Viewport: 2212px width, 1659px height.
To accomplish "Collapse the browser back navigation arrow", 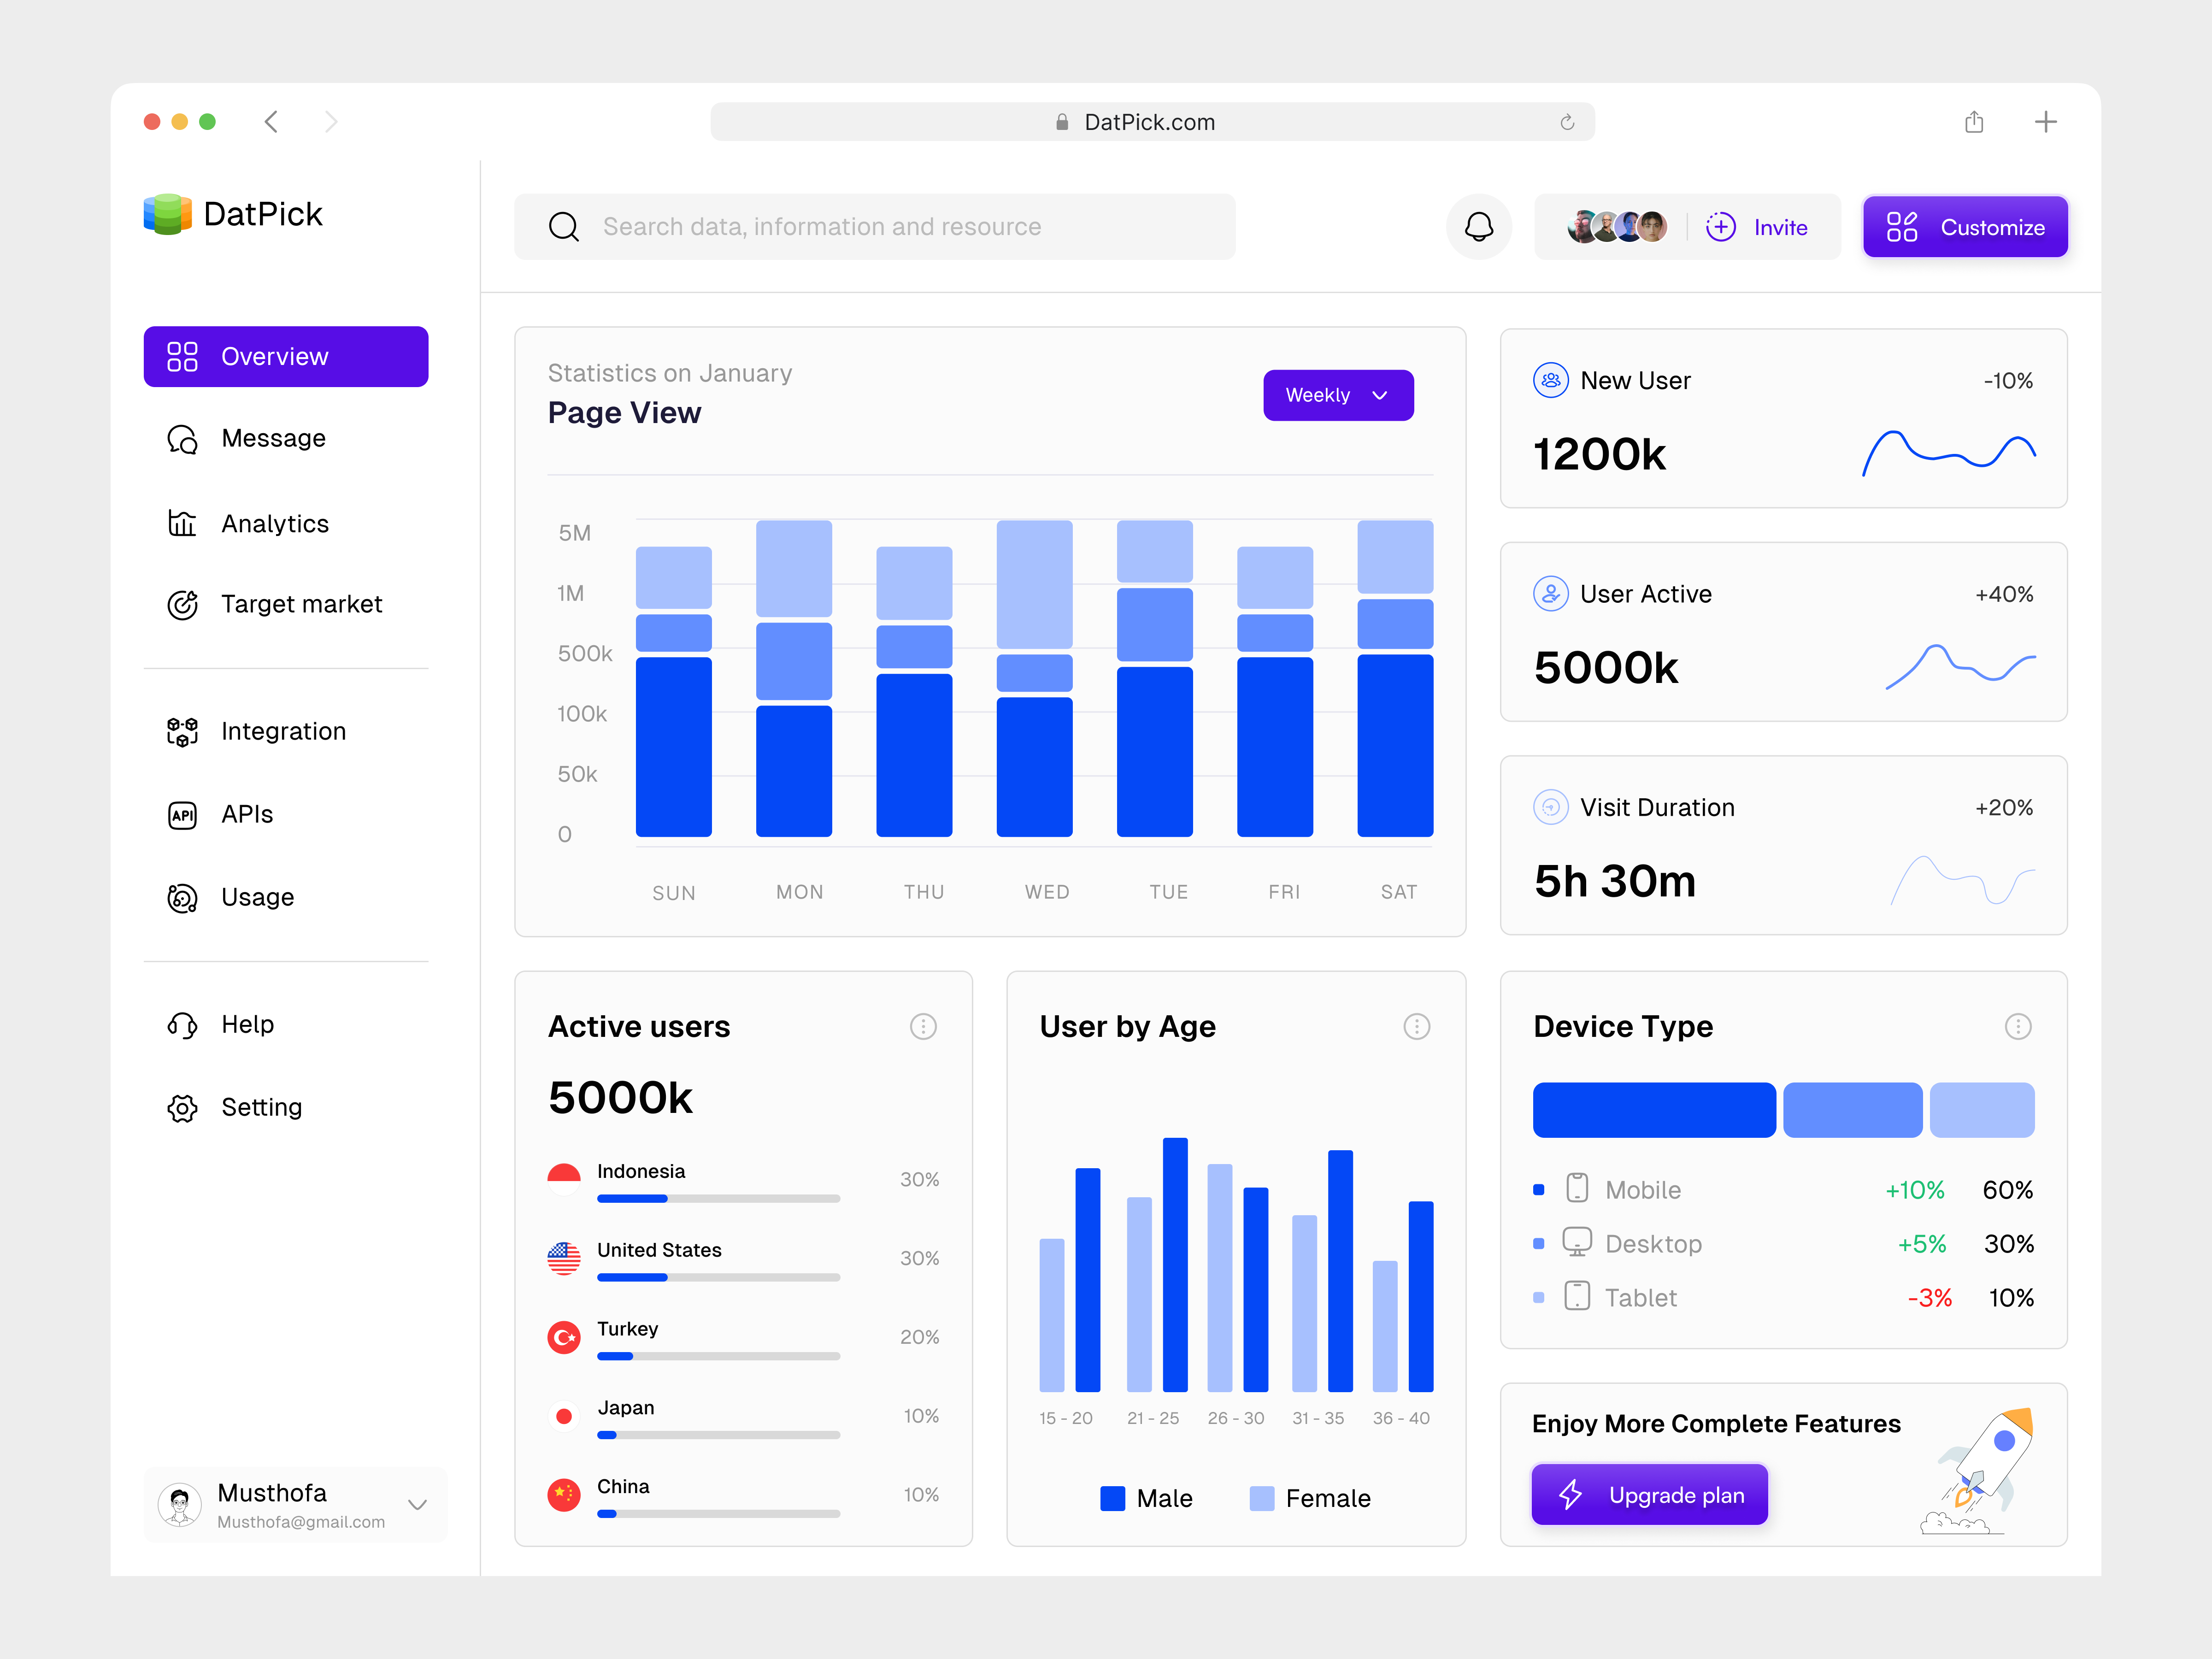I will 271,121.
